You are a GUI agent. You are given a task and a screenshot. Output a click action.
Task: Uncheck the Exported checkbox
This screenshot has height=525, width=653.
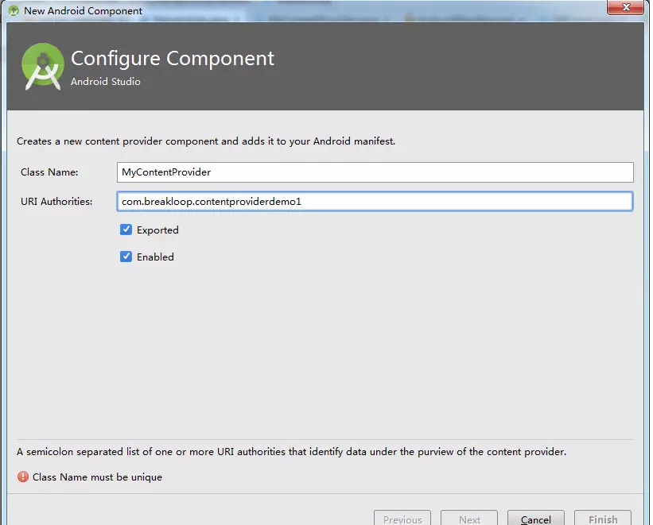point(126,230)
